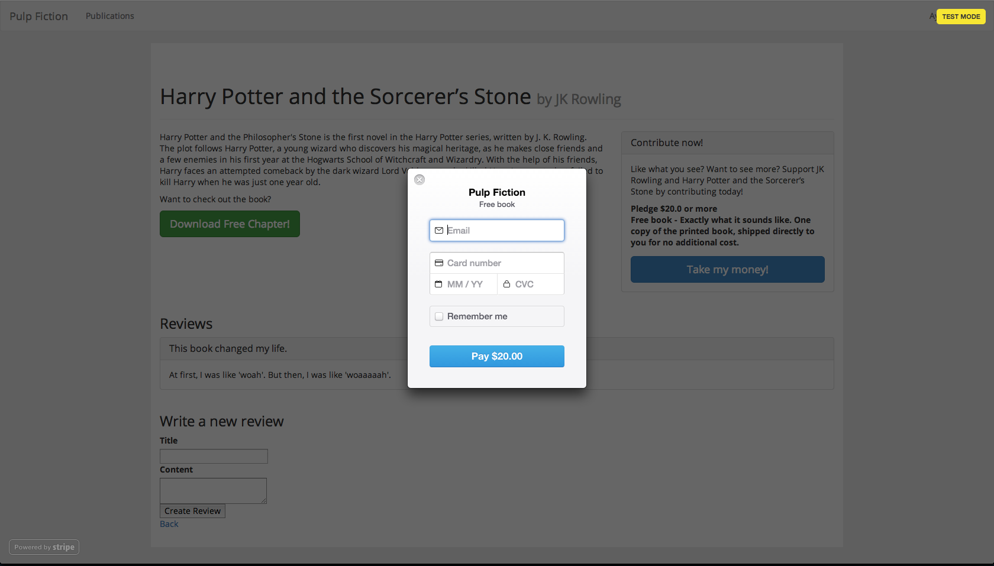994x566 pixels.
Task: Follow the Back link
Action: (x=169, y=524)
